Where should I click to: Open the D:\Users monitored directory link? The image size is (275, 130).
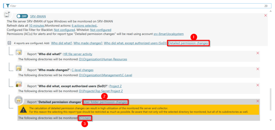[85, 118]
